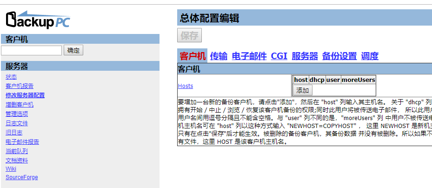Open the 文档资料 link
This screenshot has width=432, height=188.
tap(17, 161)
